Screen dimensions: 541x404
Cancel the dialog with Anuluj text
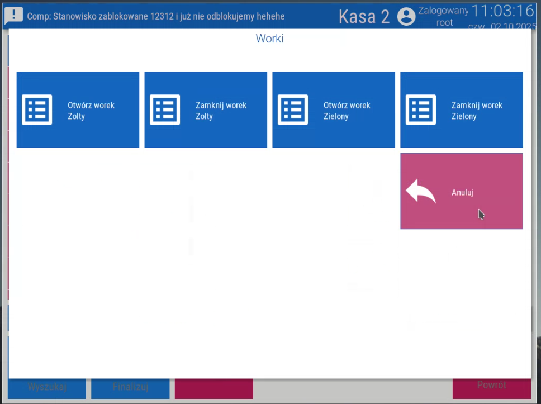click(x=462, y=192)
